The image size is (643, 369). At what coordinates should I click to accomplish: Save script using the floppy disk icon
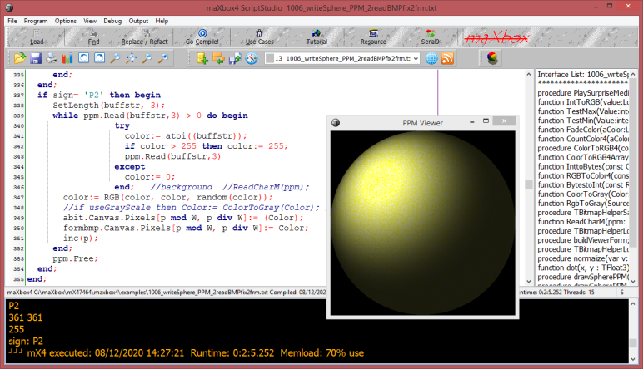(36, 58)
